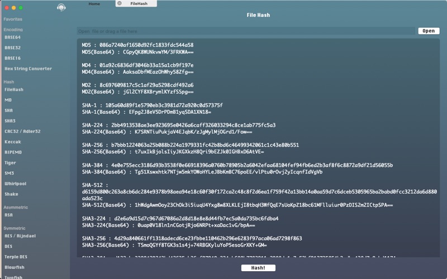The width and height of the screenshot is (447, 279).
Task: Click the SHA-1 hex hash line
Action: [153, 105]
